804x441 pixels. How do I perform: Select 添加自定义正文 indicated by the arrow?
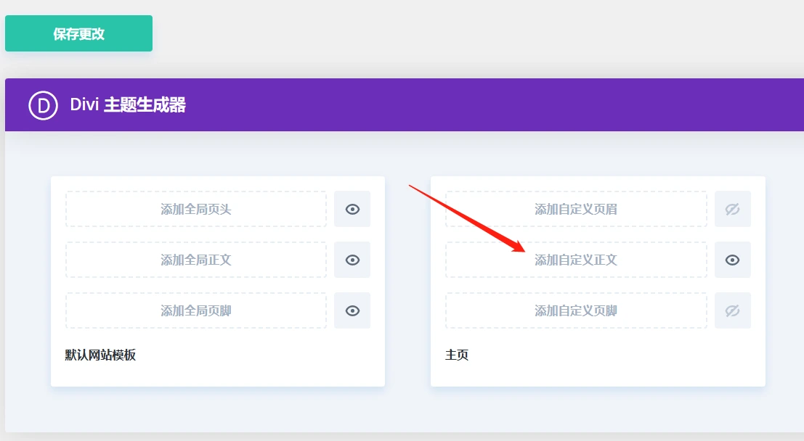click(577, 260)
